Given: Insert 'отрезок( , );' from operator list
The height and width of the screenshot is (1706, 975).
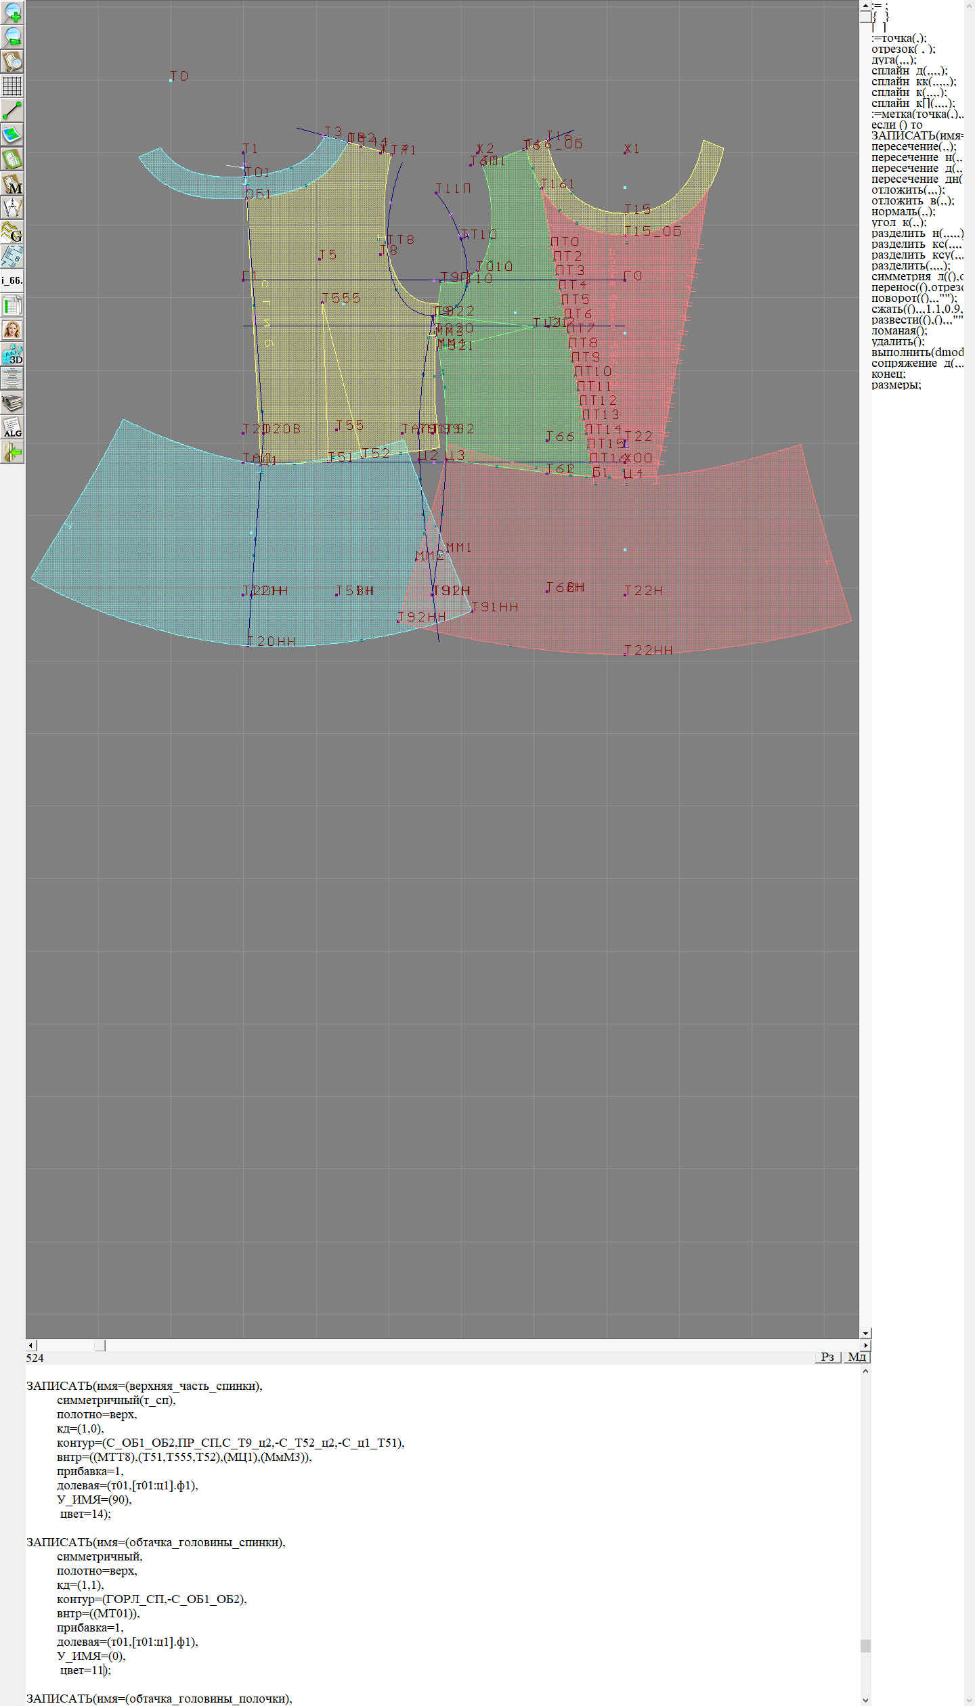Looking at the screenshot, I should (903, 49).
